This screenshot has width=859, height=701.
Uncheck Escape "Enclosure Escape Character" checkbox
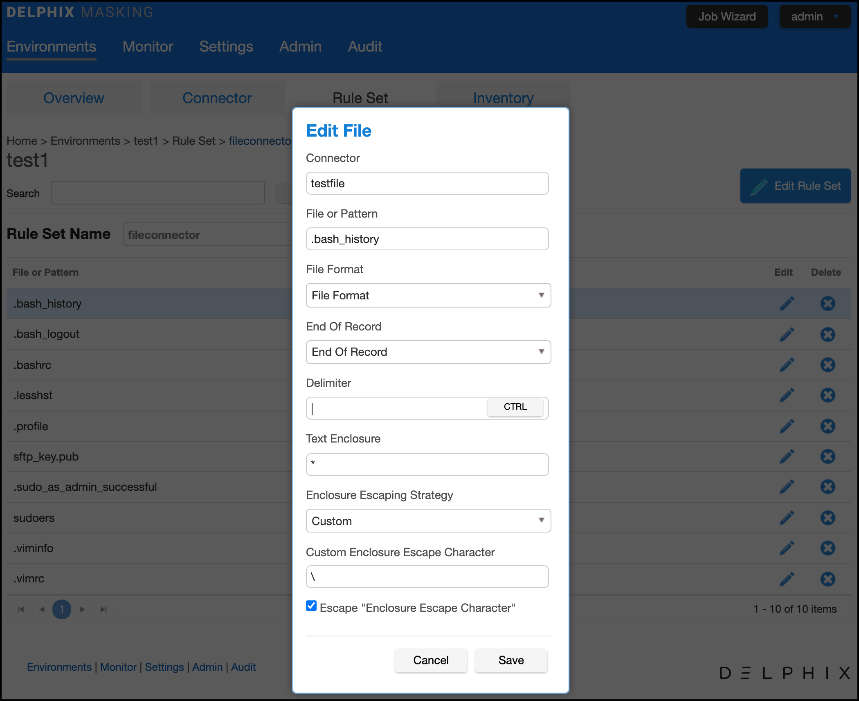tap(311, 606)
